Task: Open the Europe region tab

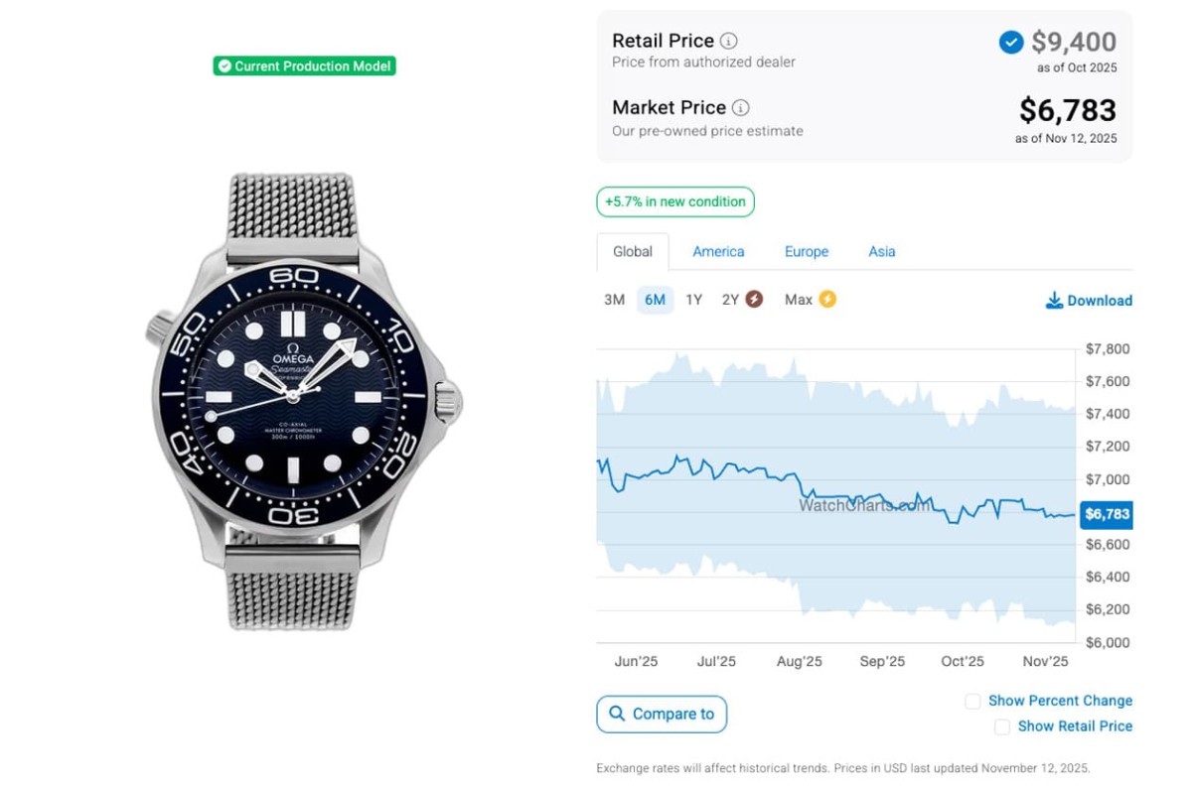Action: click(x=806, y=252)
